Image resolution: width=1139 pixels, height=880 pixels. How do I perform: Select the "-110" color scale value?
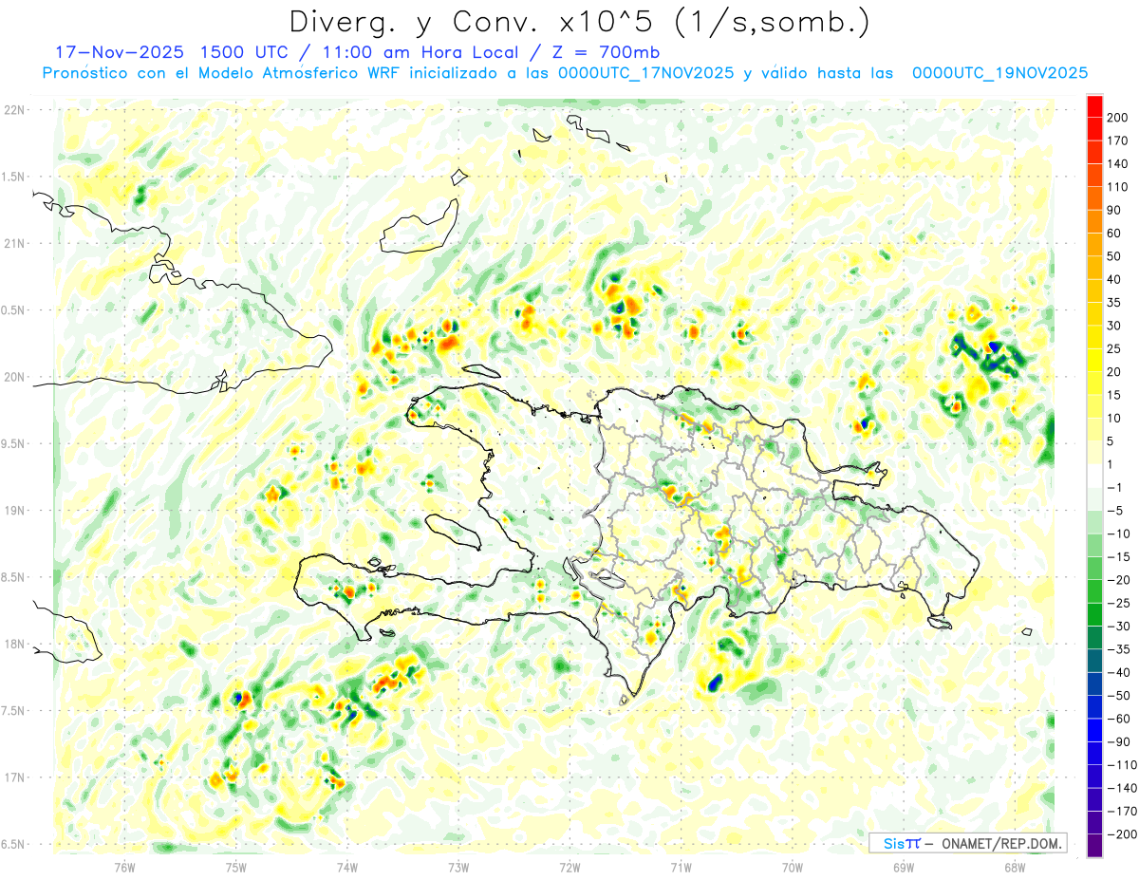(x=1123, y=764)
